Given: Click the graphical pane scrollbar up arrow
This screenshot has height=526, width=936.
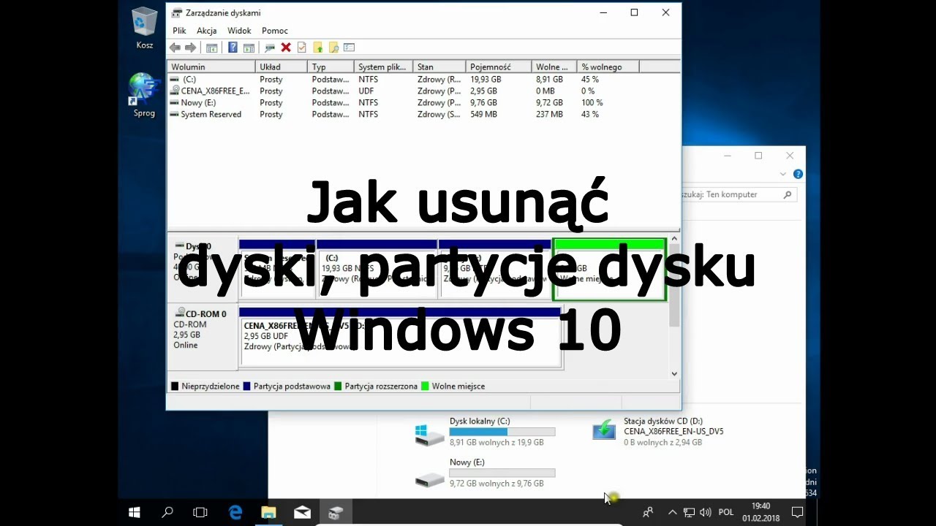Looking at the screenshot, I should [x=674, y=239].
